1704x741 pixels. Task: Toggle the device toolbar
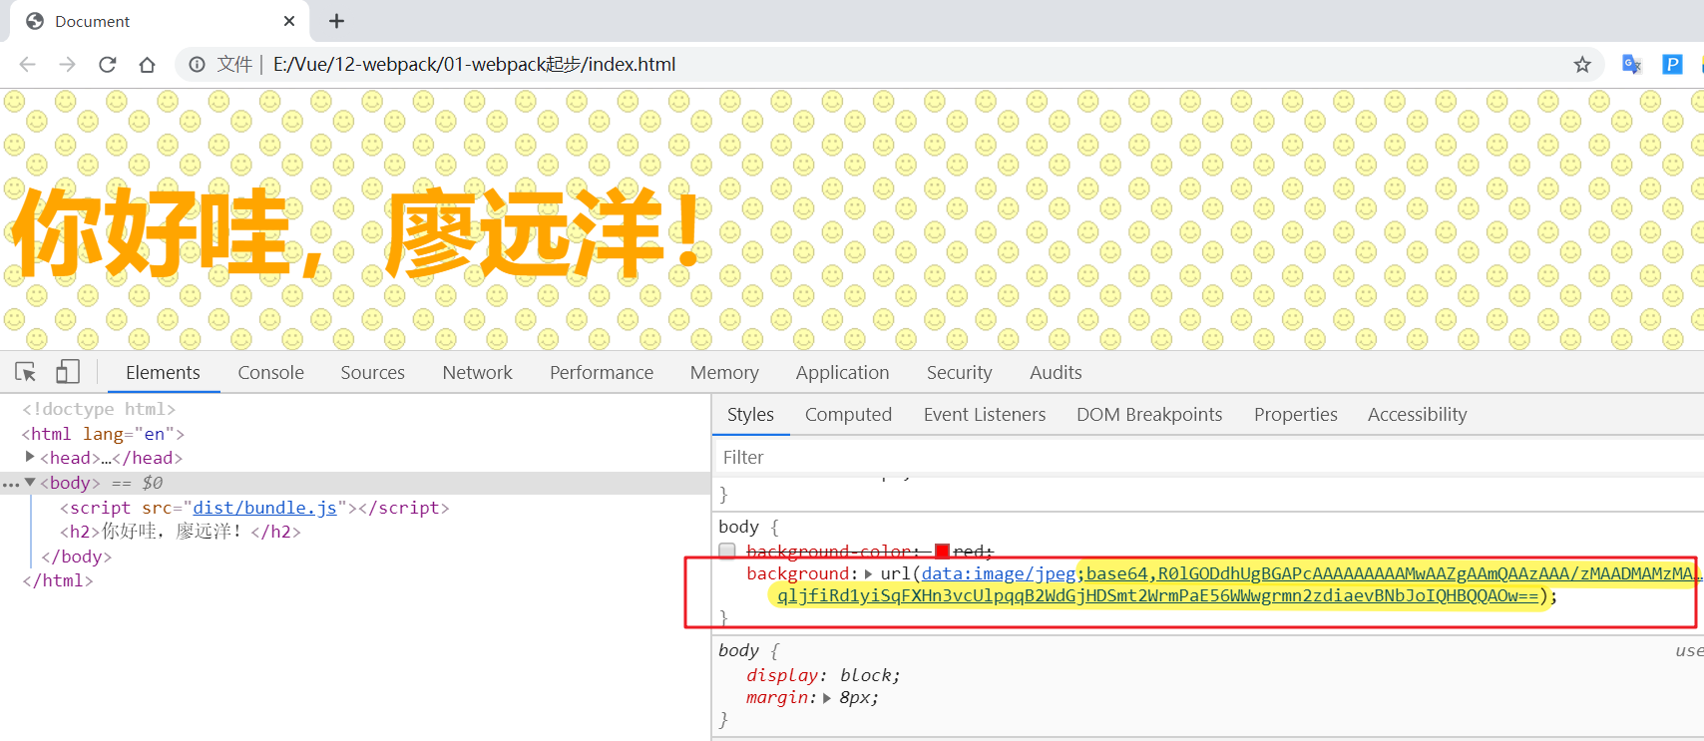(67, 372)
